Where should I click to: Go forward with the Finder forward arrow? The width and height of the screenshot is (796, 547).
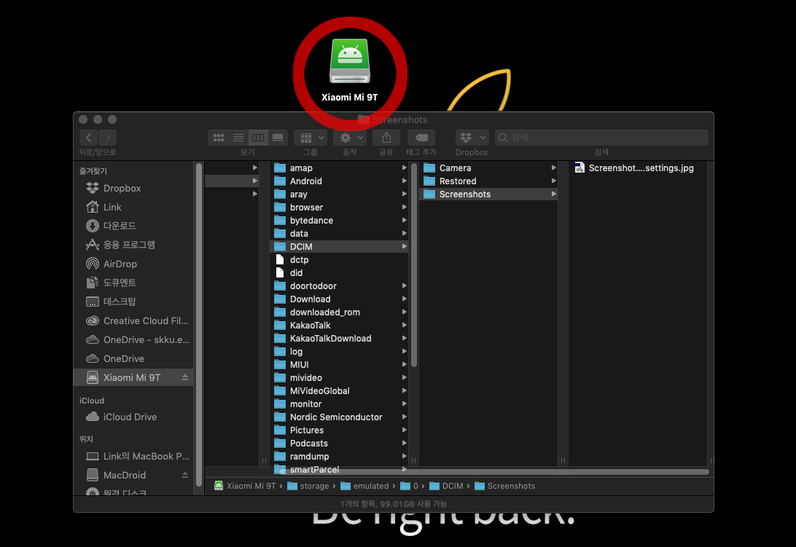click(107, 138)
